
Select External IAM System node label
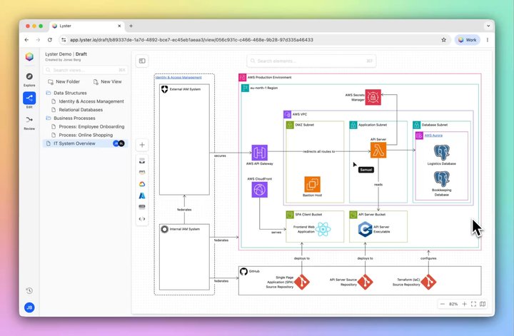click(x=185, y=89)
